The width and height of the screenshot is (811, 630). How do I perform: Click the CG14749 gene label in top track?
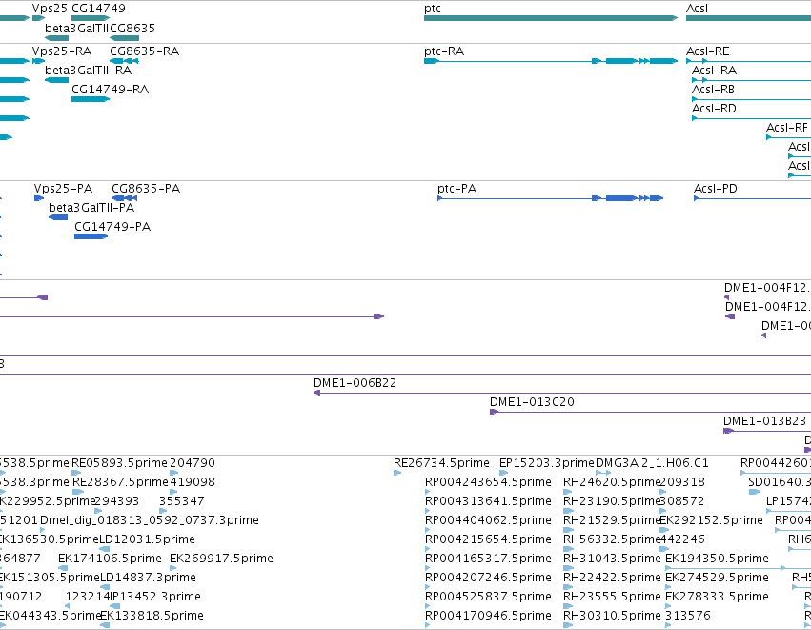tap(98, 9)
